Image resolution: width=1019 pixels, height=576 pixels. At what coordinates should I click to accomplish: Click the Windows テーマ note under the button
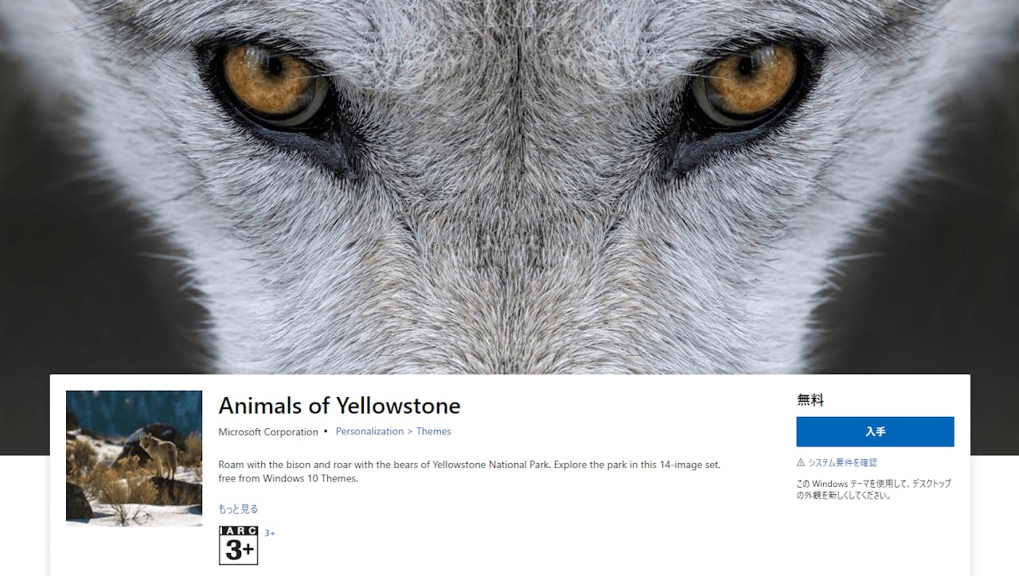(x=873, y=489)
